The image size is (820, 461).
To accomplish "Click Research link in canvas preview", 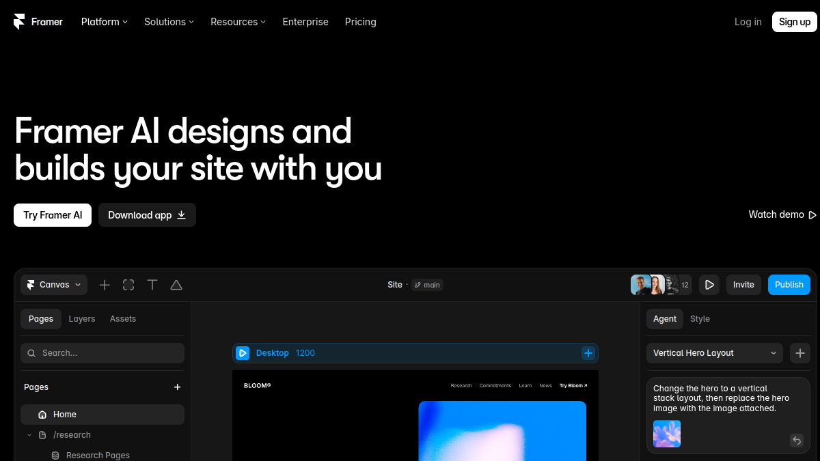I will pos(461,386).
